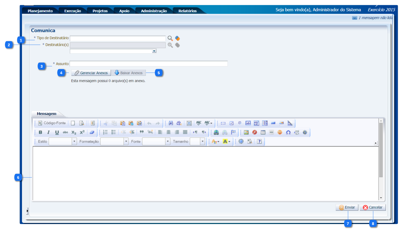Open the Planejamento menu
401x230 pixels.
(x=40, y=11)
